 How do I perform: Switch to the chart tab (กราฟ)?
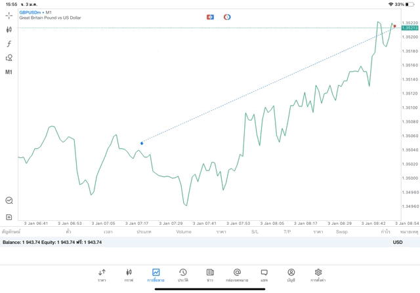pos(129,274)
